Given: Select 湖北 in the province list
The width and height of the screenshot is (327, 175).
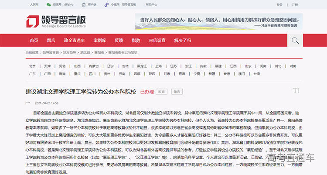Looking at the screenshot, I should 278,66.
